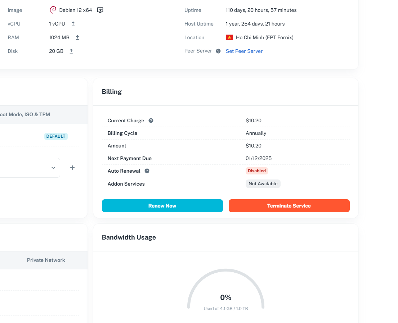Click the Next Payment Due label
The height and width of the screenshot is (323, 398).
click(129, 159)
